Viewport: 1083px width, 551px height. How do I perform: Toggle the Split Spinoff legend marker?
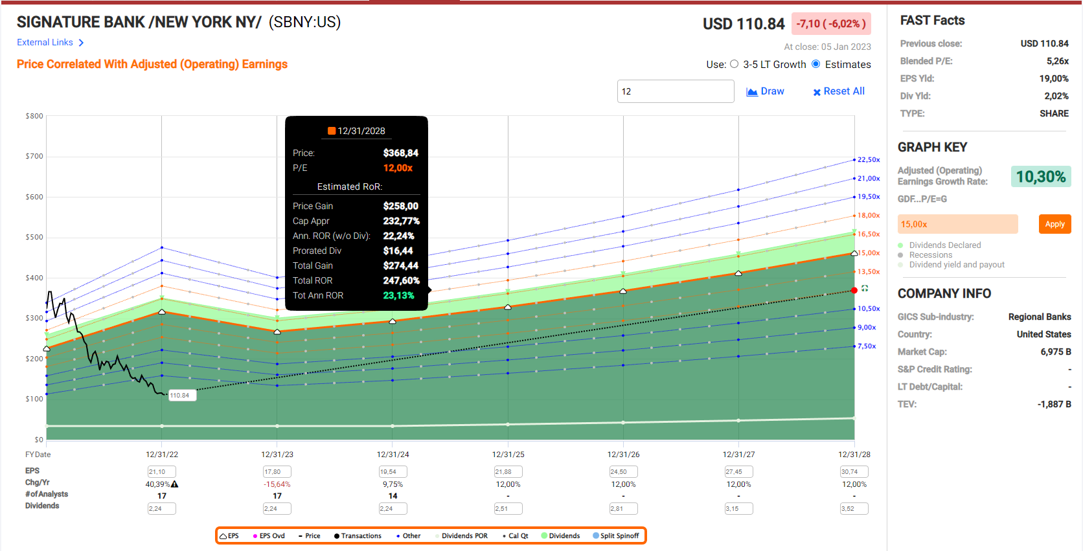click(x=596, y=535)
